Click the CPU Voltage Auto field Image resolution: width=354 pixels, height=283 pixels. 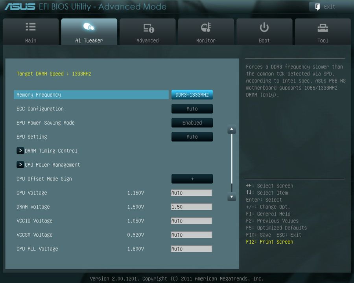pos(191,193)
